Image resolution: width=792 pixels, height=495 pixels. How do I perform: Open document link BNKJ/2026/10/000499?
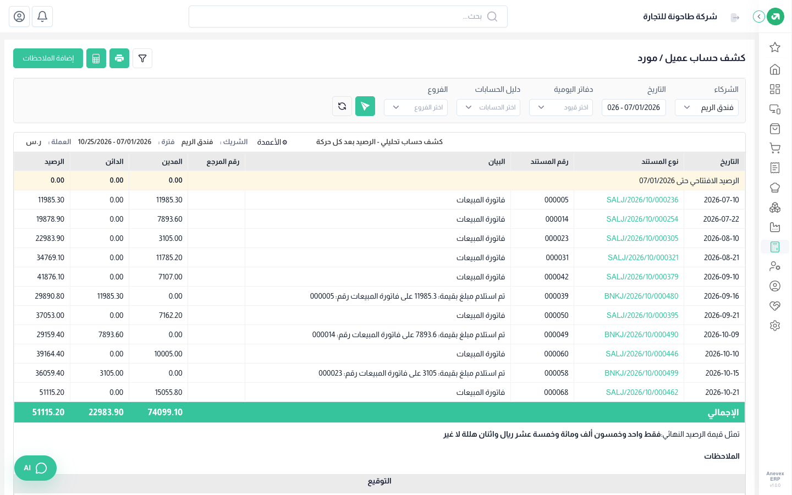point(641,373)
